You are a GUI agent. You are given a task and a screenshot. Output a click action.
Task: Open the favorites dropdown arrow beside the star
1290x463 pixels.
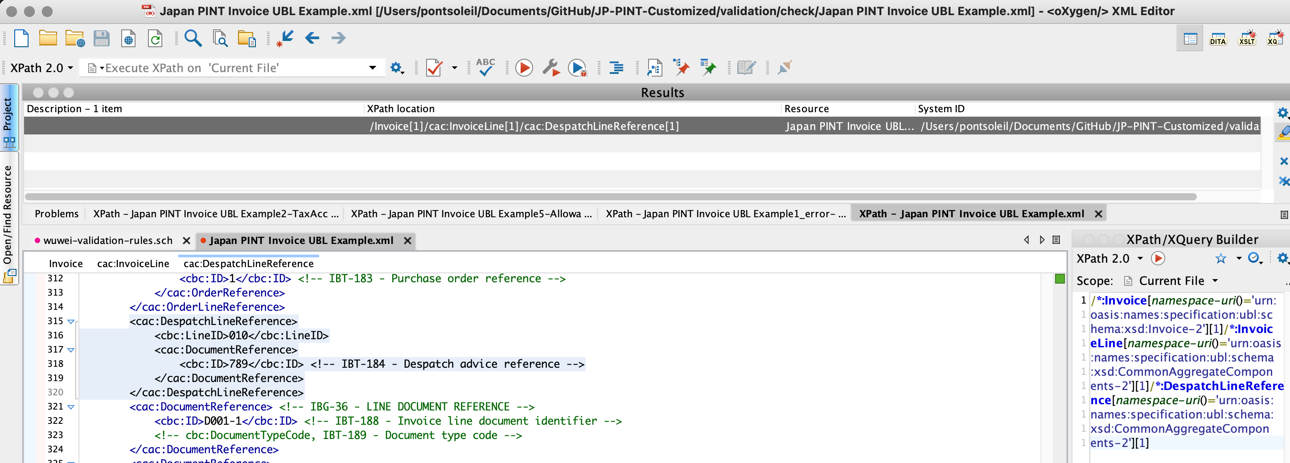[1239, 258]
